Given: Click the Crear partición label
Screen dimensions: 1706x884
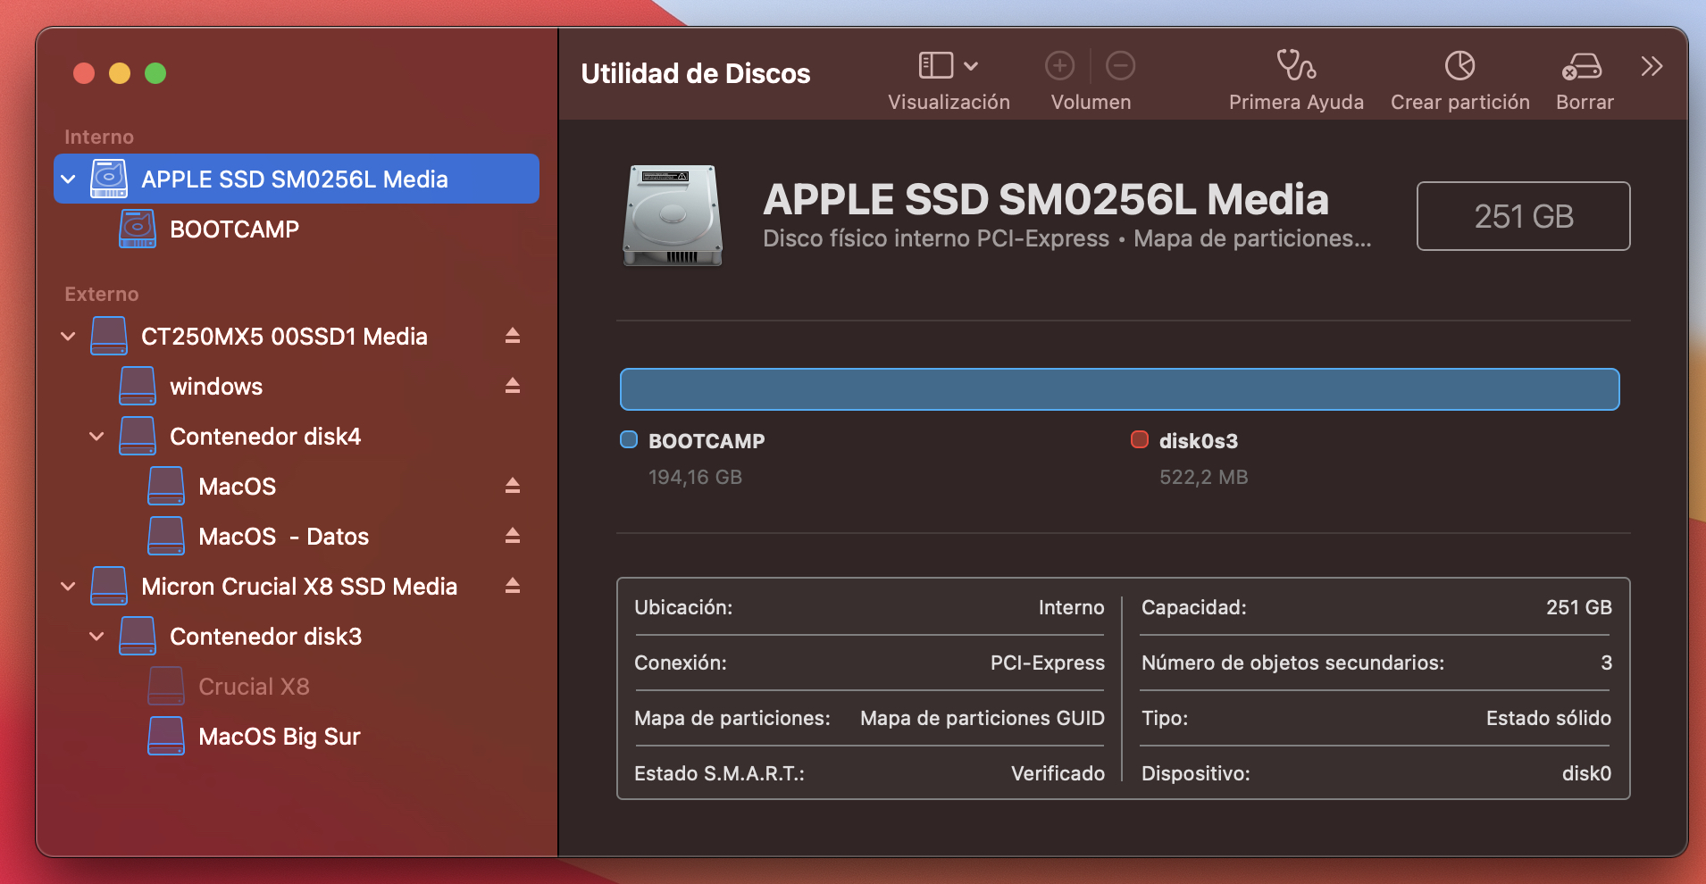Looking at the screenshot, I should tap(1459, 102).
